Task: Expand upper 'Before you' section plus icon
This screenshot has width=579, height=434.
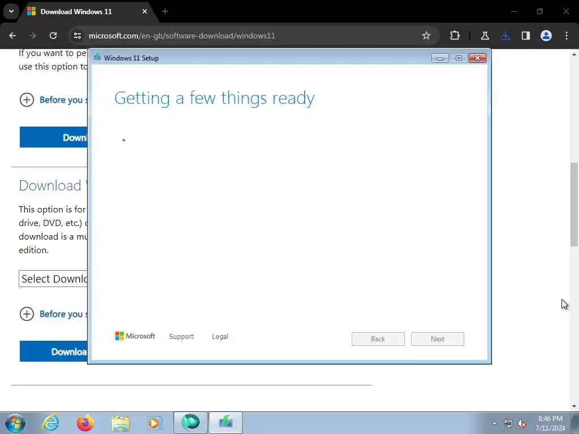Action: 27,99
